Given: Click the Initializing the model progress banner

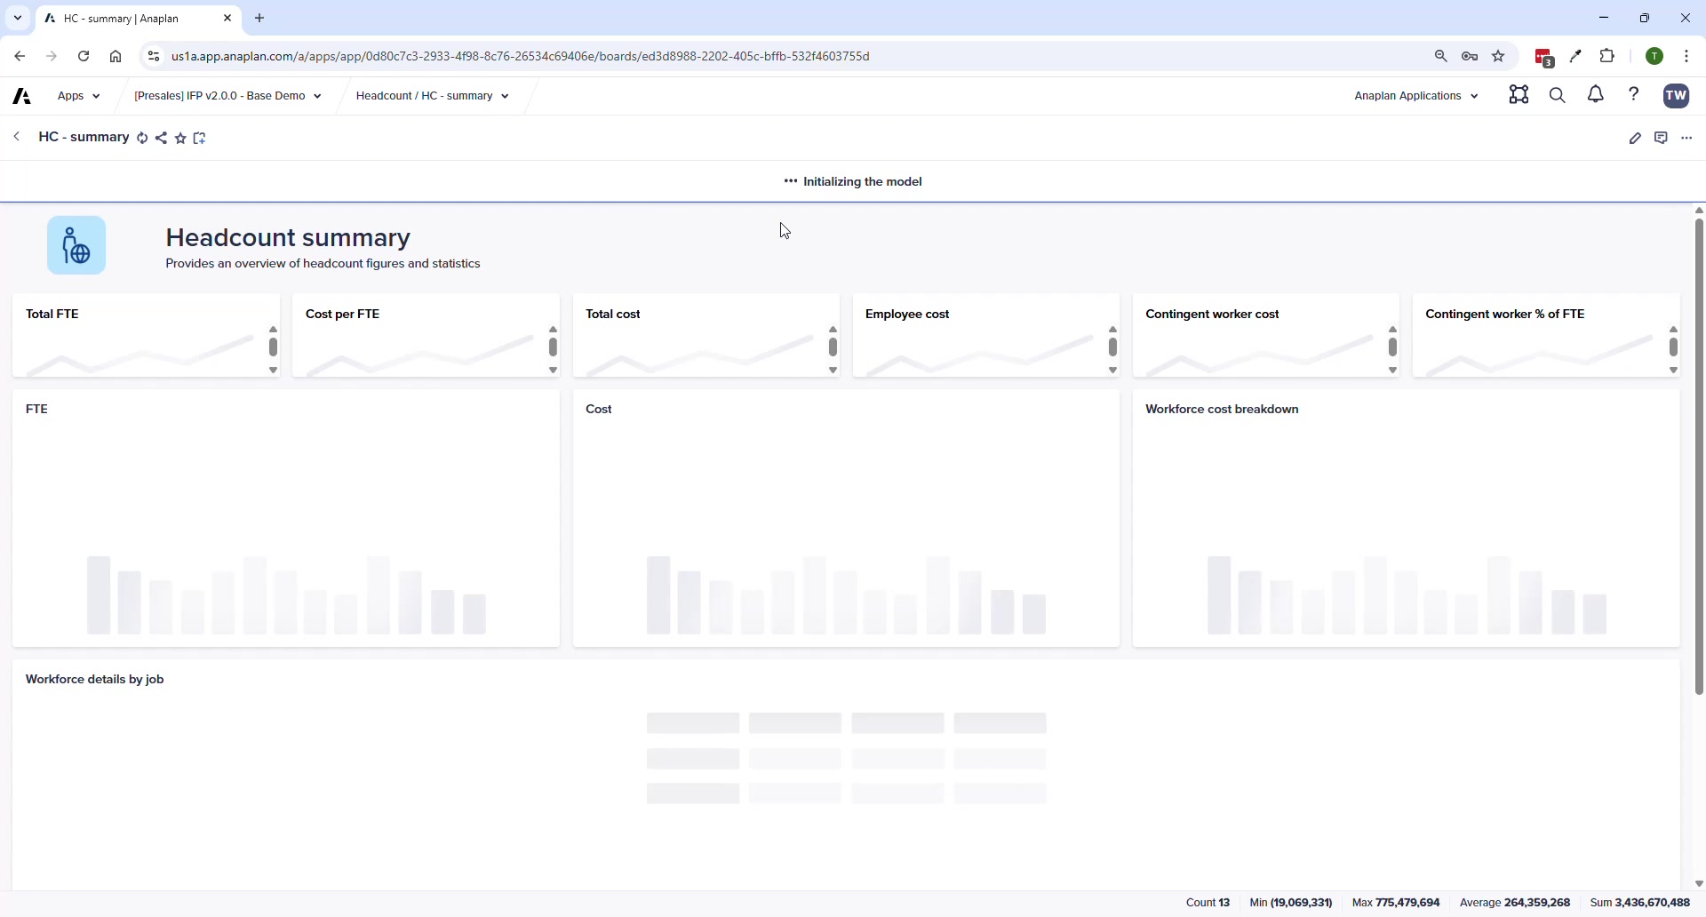Looking at the screenshot, I should 853,181.
